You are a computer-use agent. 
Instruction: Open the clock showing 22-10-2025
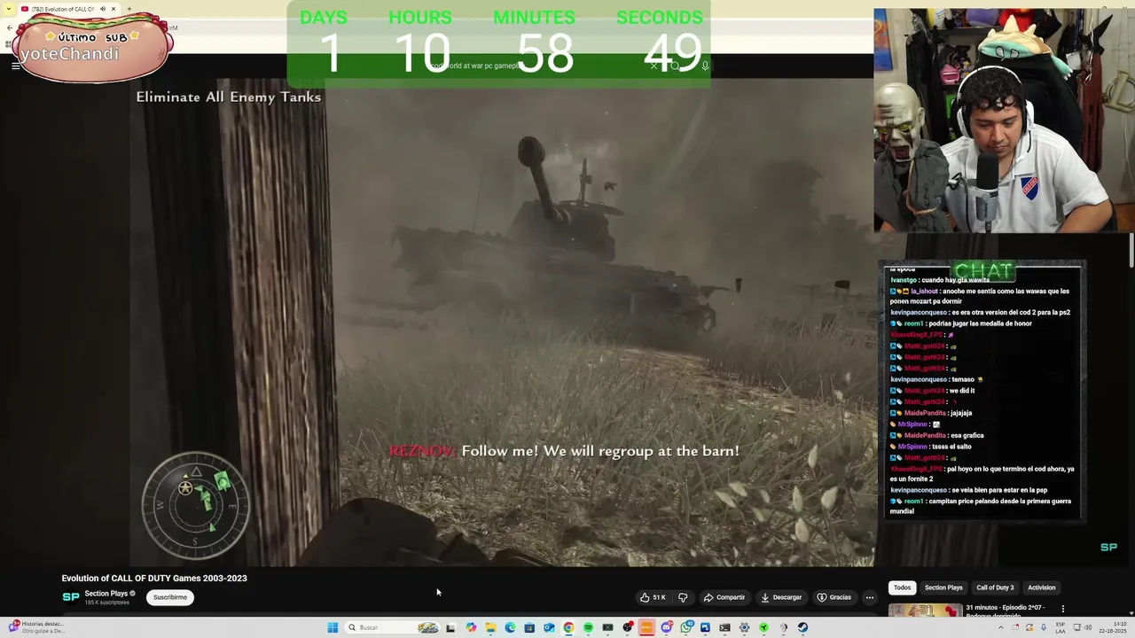point(1114,627)
